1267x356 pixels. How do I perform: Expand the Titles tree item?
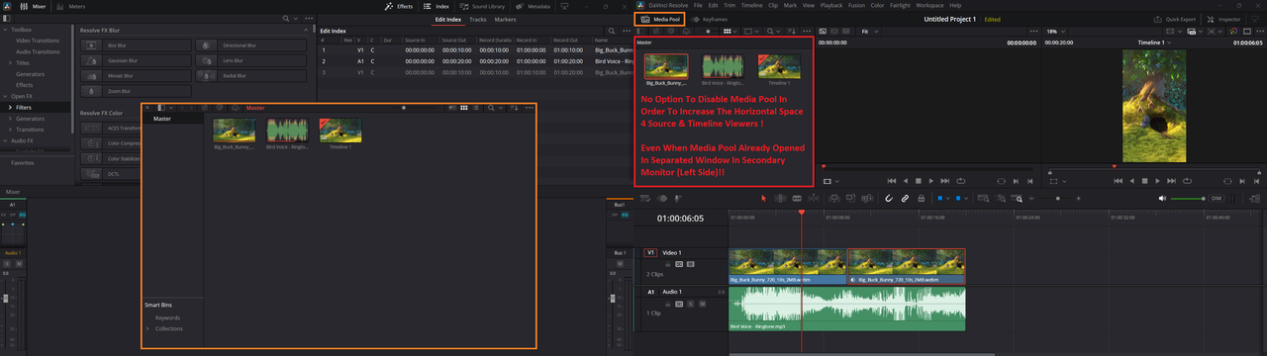10,62
